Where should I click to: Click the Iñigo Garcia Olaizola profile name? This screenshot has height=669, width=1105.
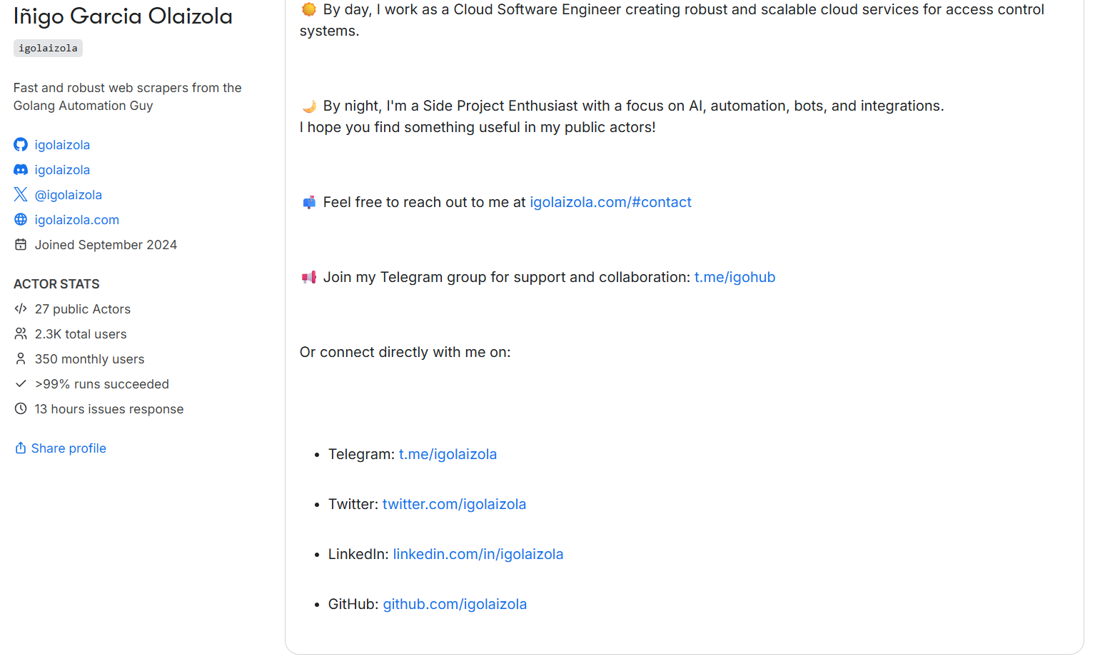click(123, 16)
